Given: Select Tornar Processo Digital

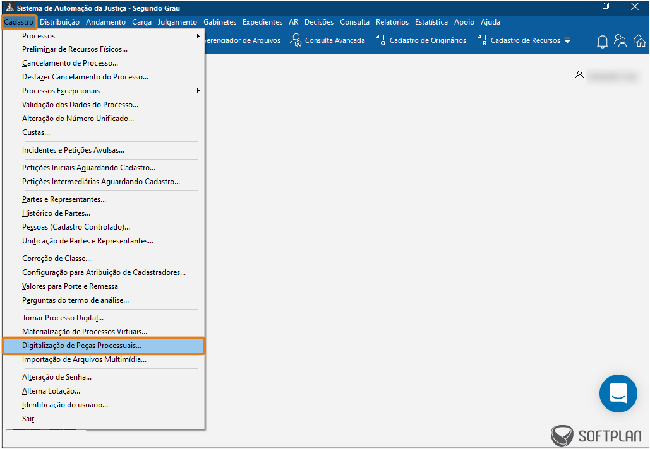Looking at the screenshot, I should pos(104,318).
